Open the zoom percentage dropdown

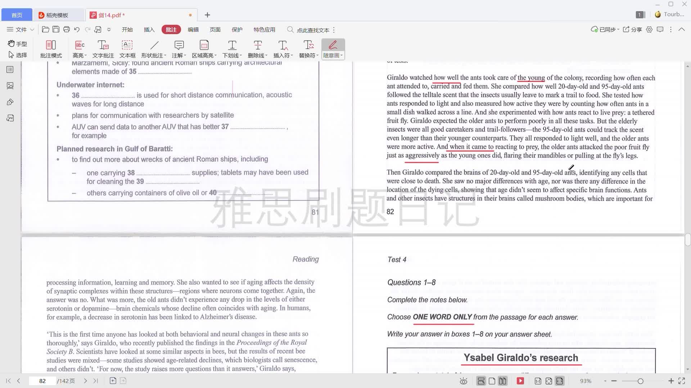(605, 381)
